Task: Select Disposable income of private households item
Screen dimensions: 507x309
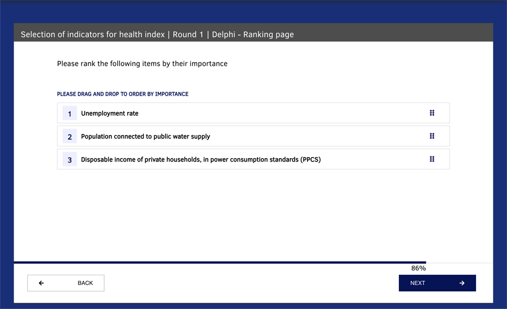Action: 201,159
